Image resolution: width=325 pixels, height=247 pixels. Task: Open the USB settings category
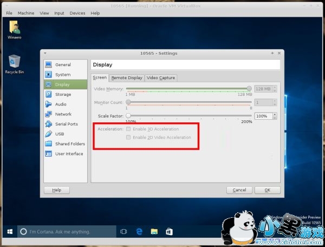coord(59,134)
